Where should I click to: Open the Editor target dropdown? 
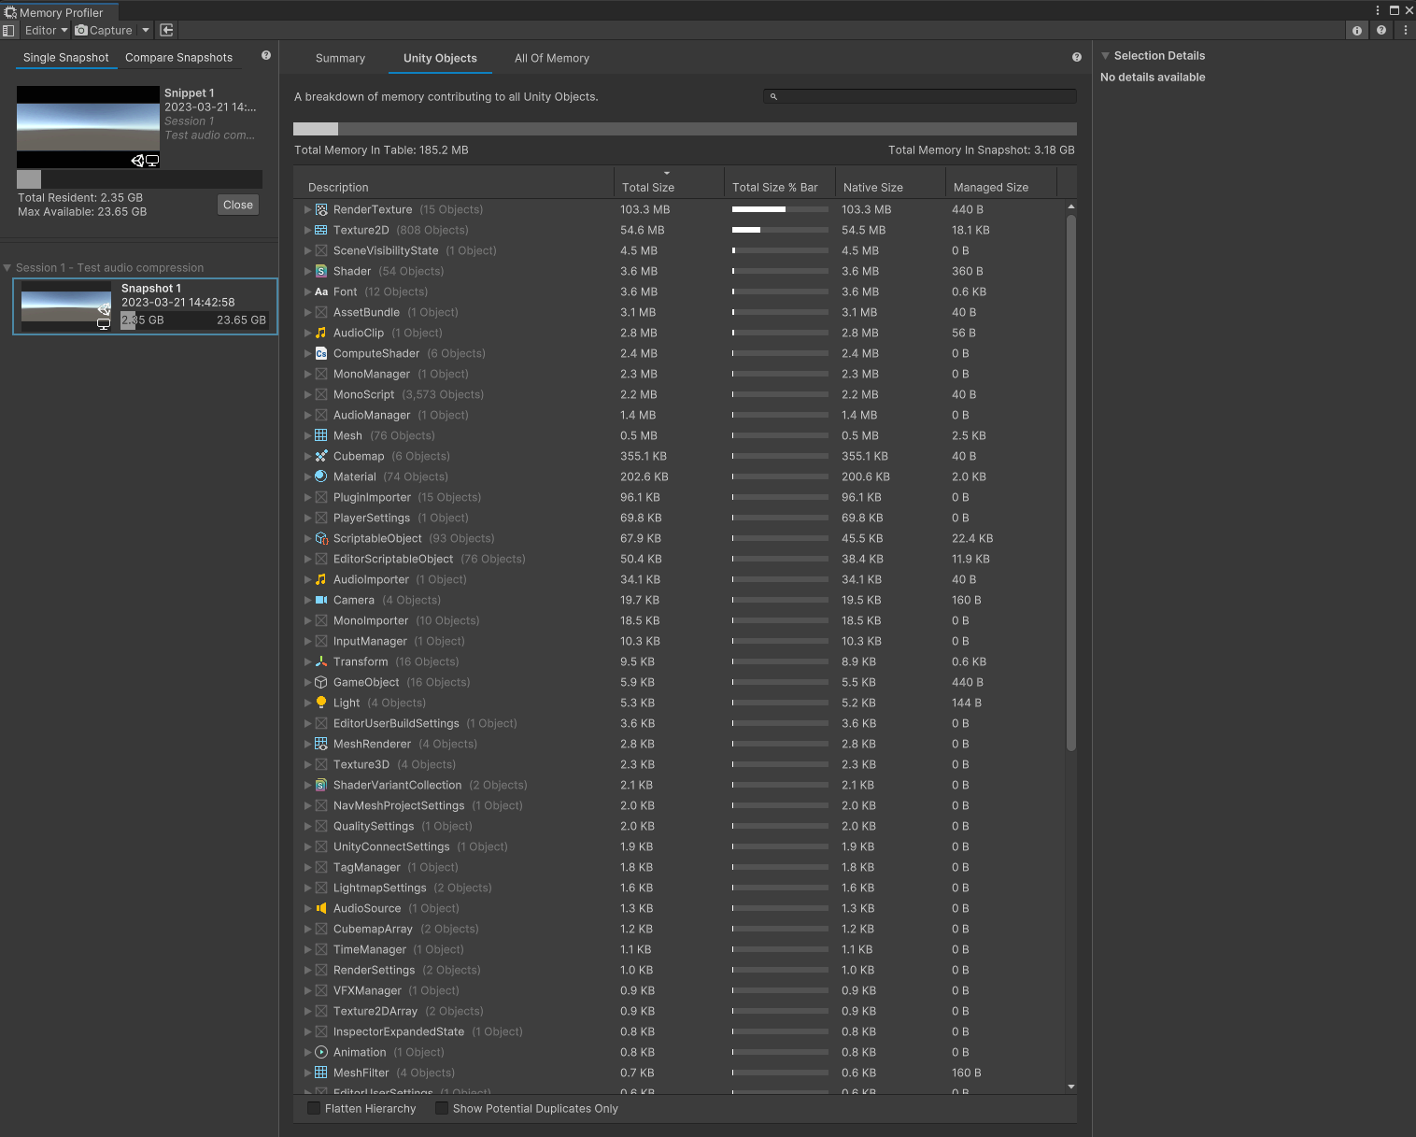coord(46,31)
